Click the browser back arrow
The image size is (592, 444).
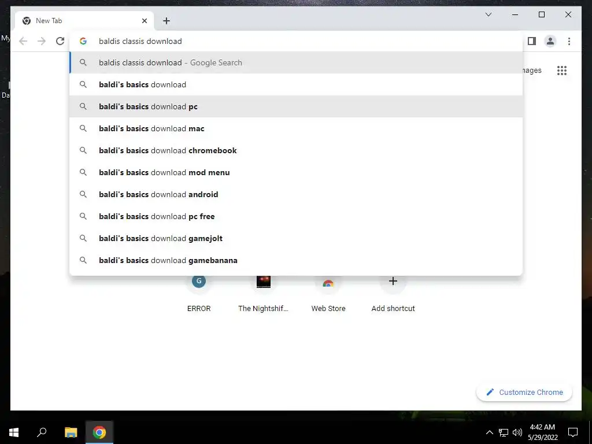coord(23,41)
